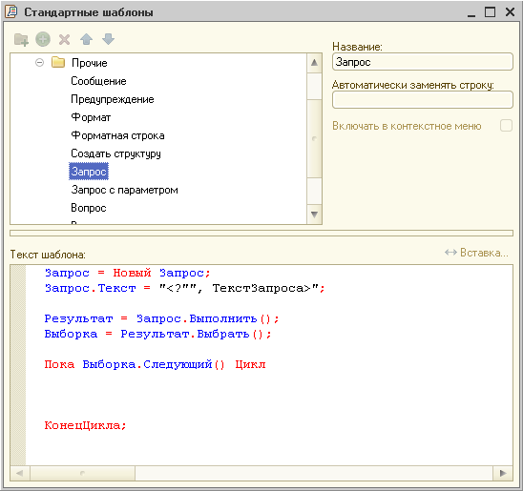Click the horizontal splitter bar between panels

261,234
